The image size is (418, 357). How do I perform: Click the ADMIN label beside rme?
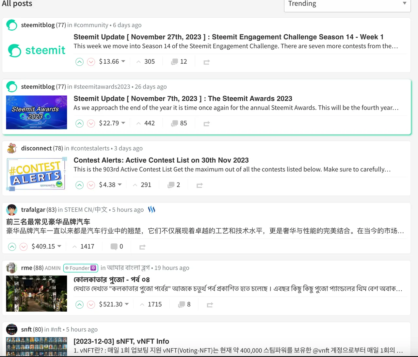point(53,268)
